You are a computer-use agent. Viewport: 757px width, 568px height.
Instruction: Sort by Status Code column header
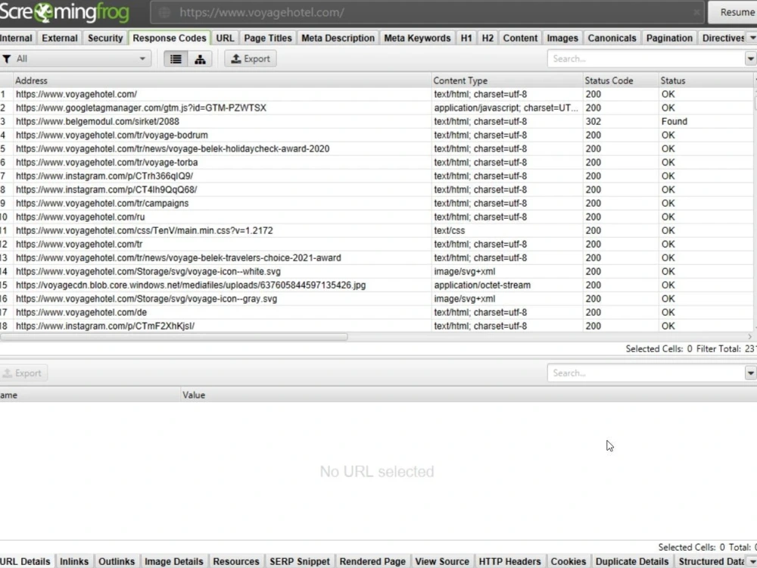coord(621,81)
